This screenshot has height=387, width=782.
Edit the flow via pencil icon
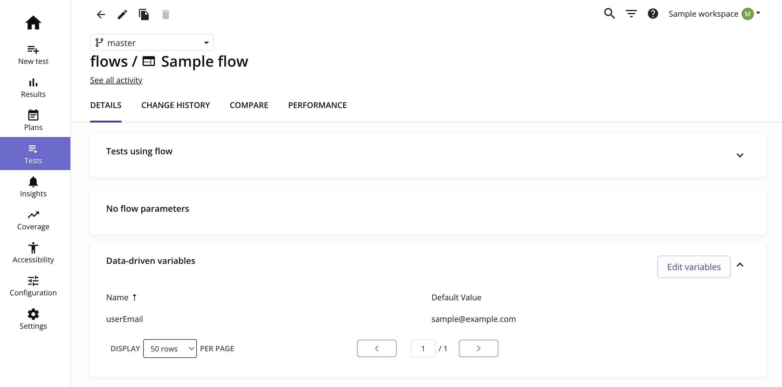tap(123, 15)
